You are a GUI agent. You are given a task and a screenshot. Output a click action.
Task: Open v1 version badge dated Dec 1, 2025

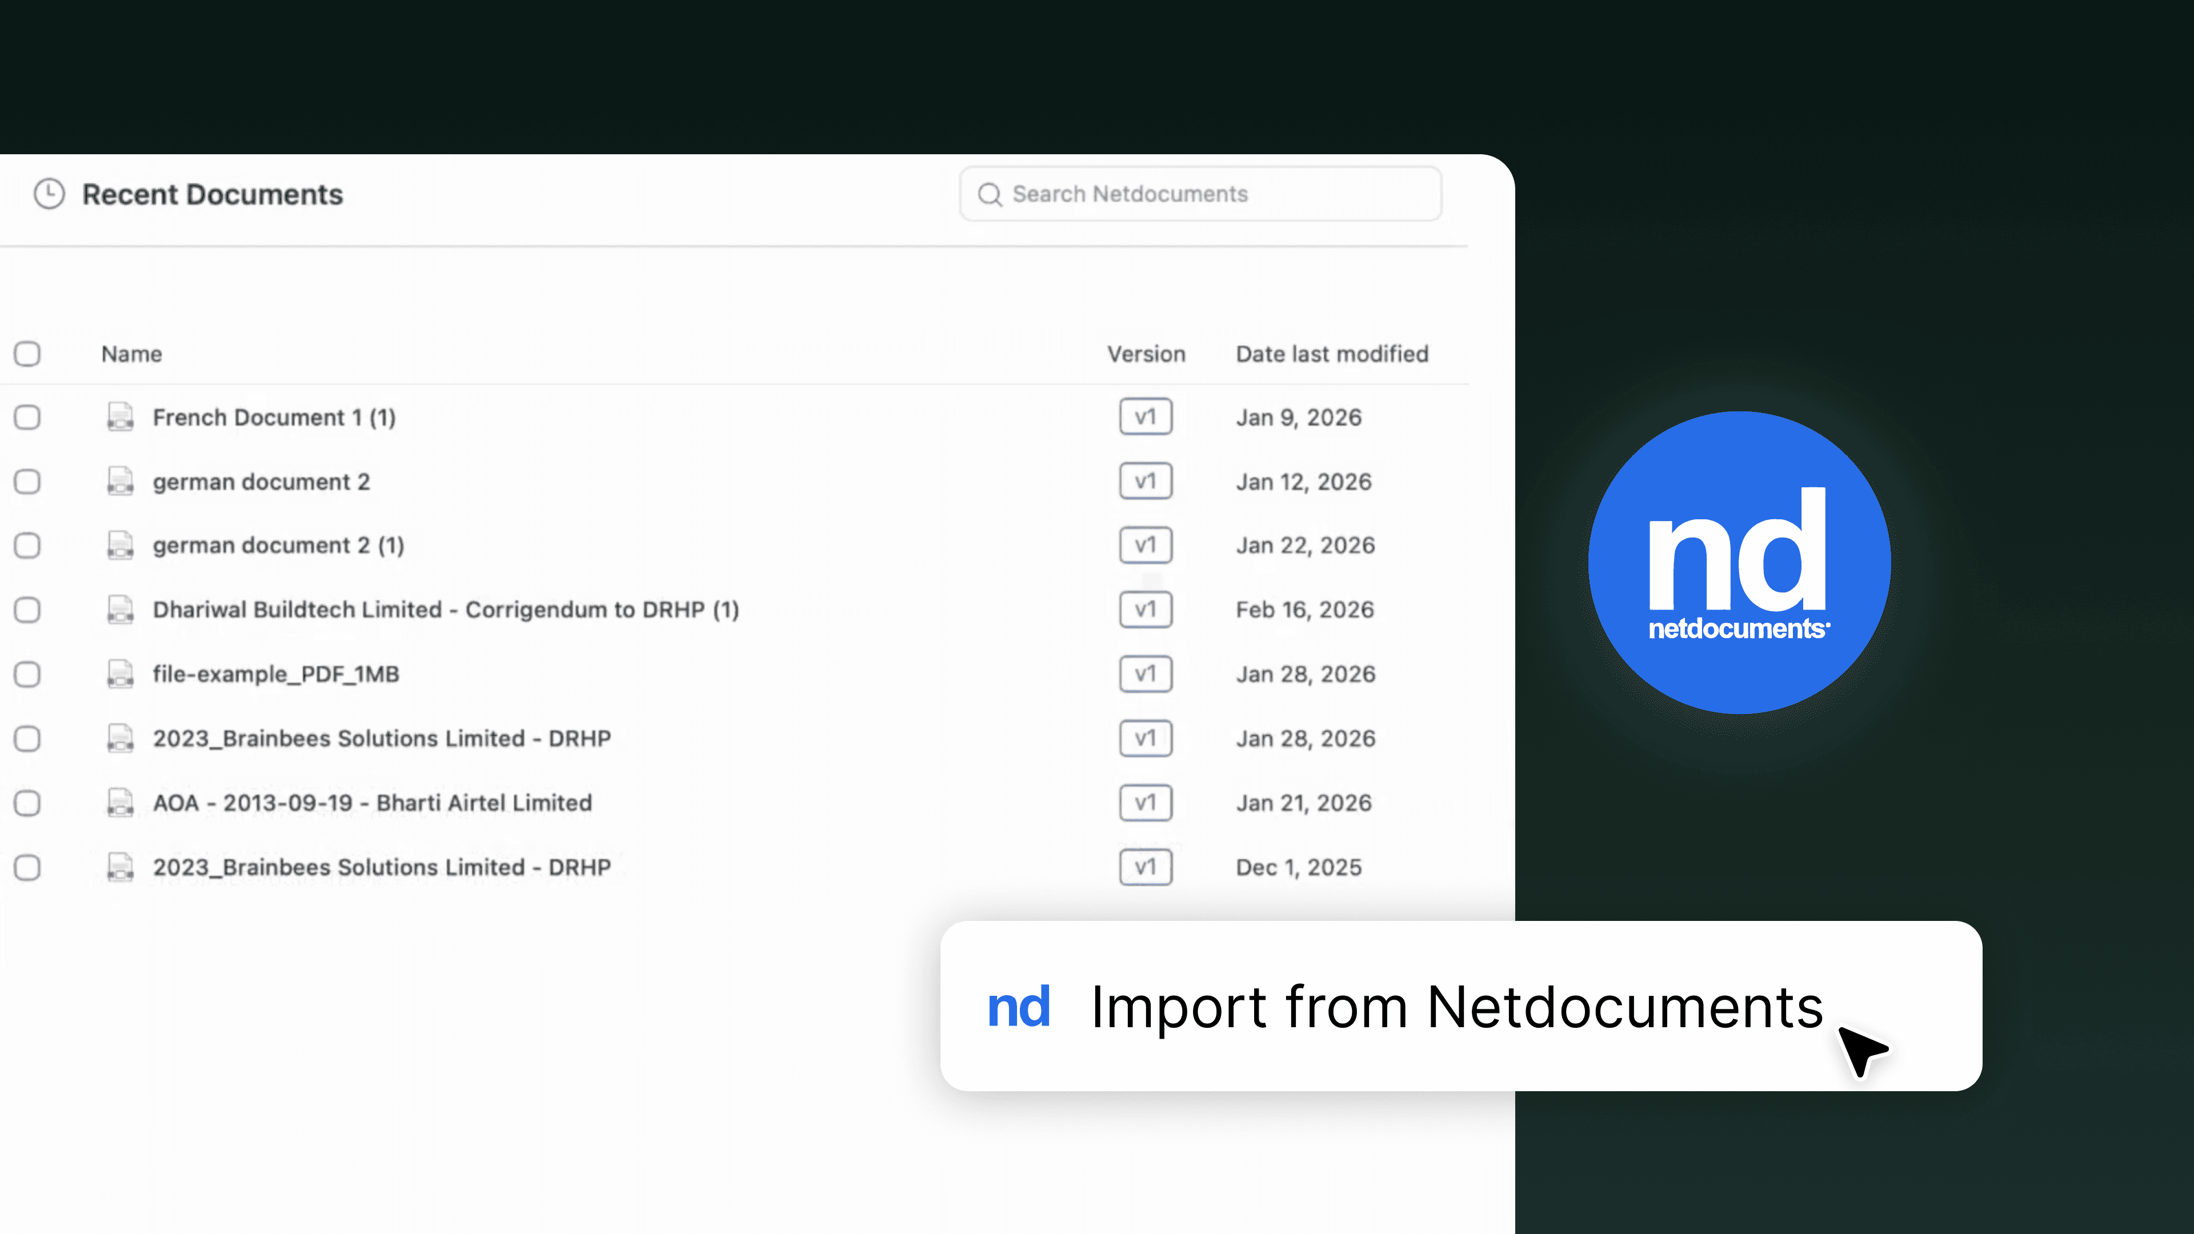pos(1146,867)
